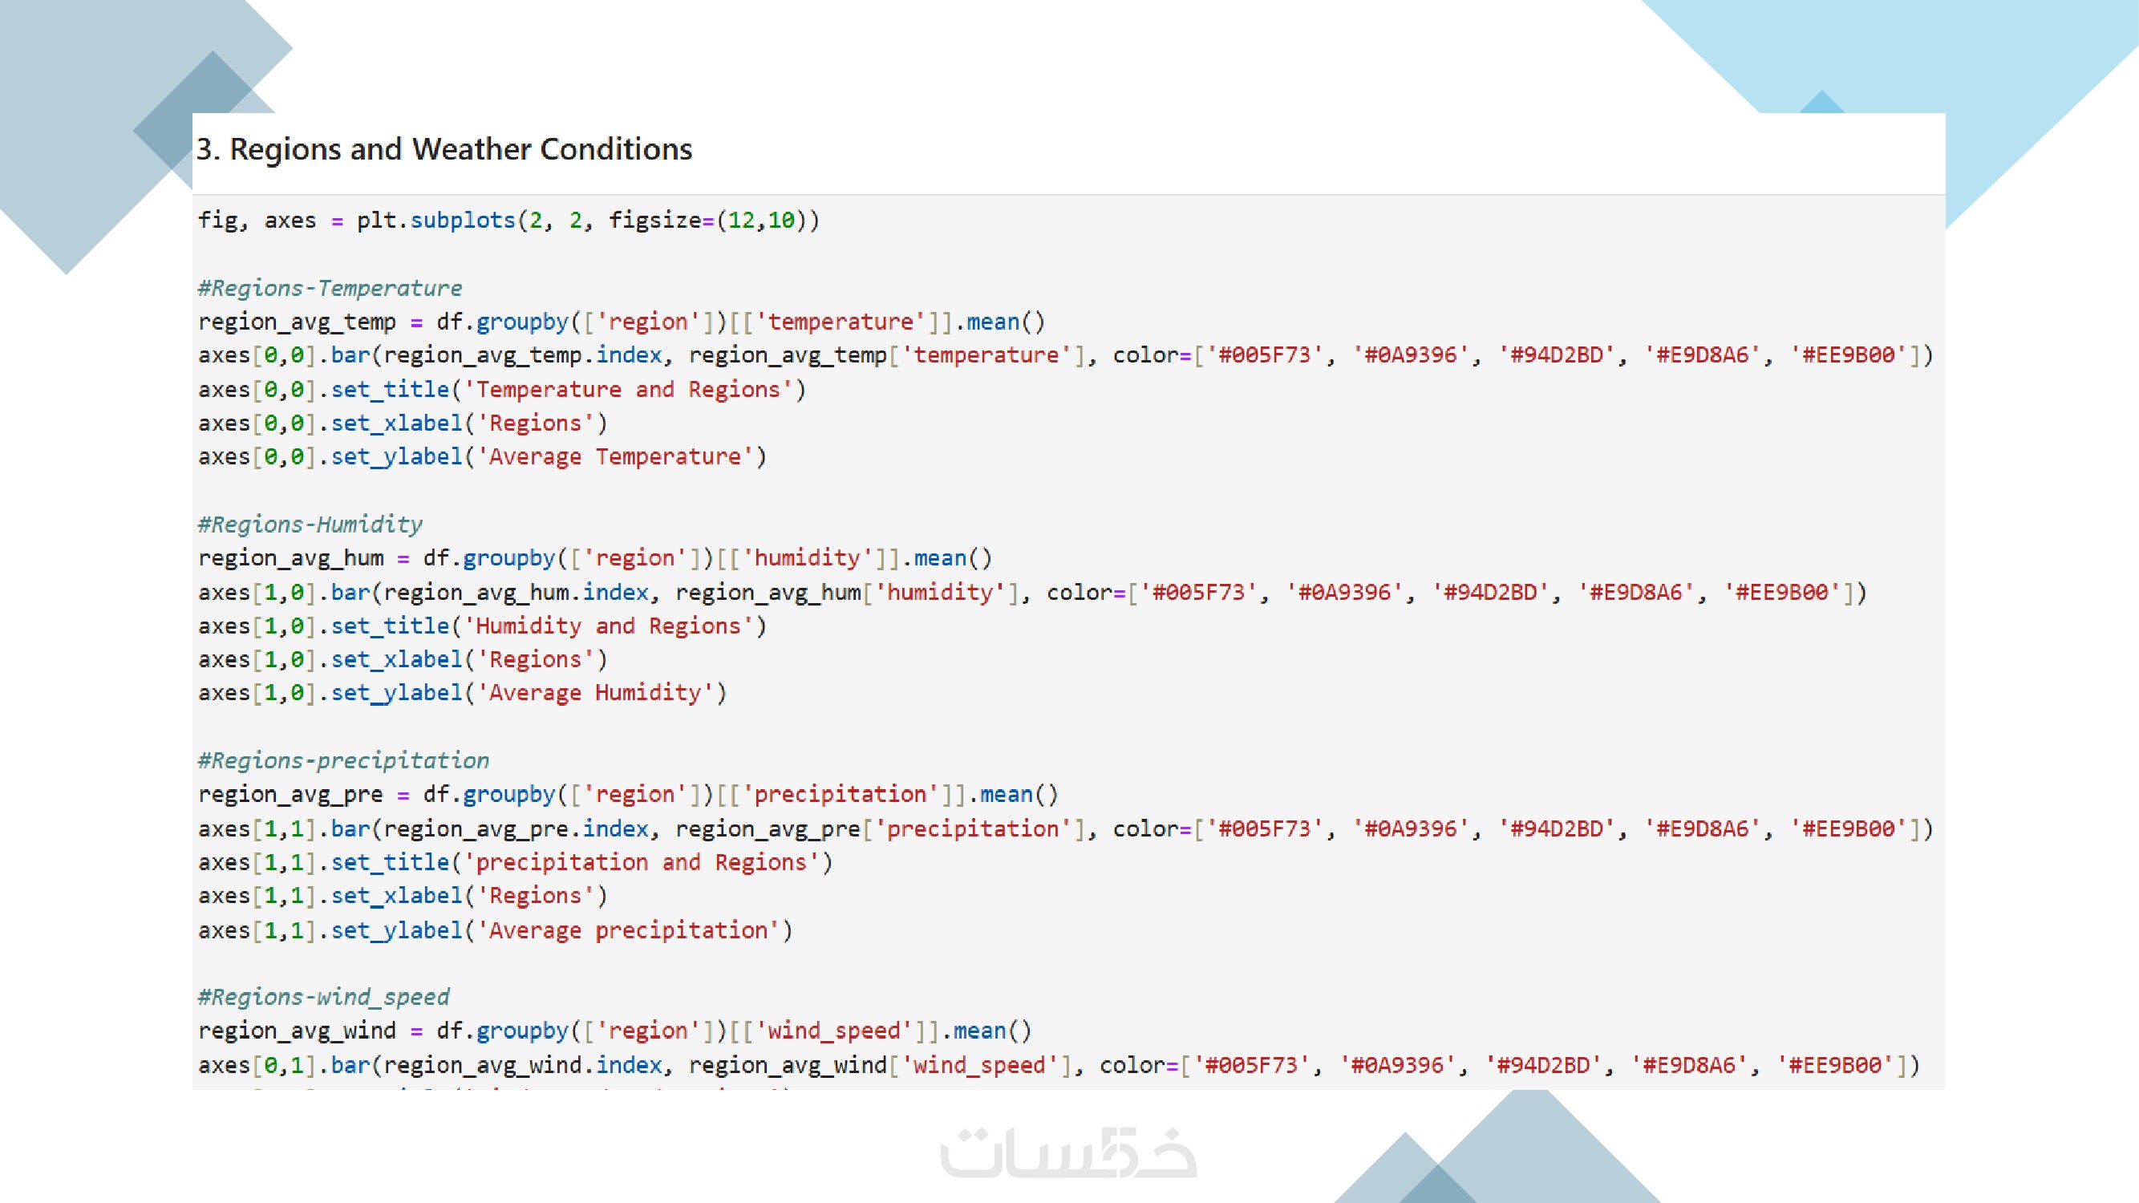The height and width of the screenshot is (1203, 2139).
Task: Click the region_avg_pre groupby assignment line
Action: (x=628, y=795)
